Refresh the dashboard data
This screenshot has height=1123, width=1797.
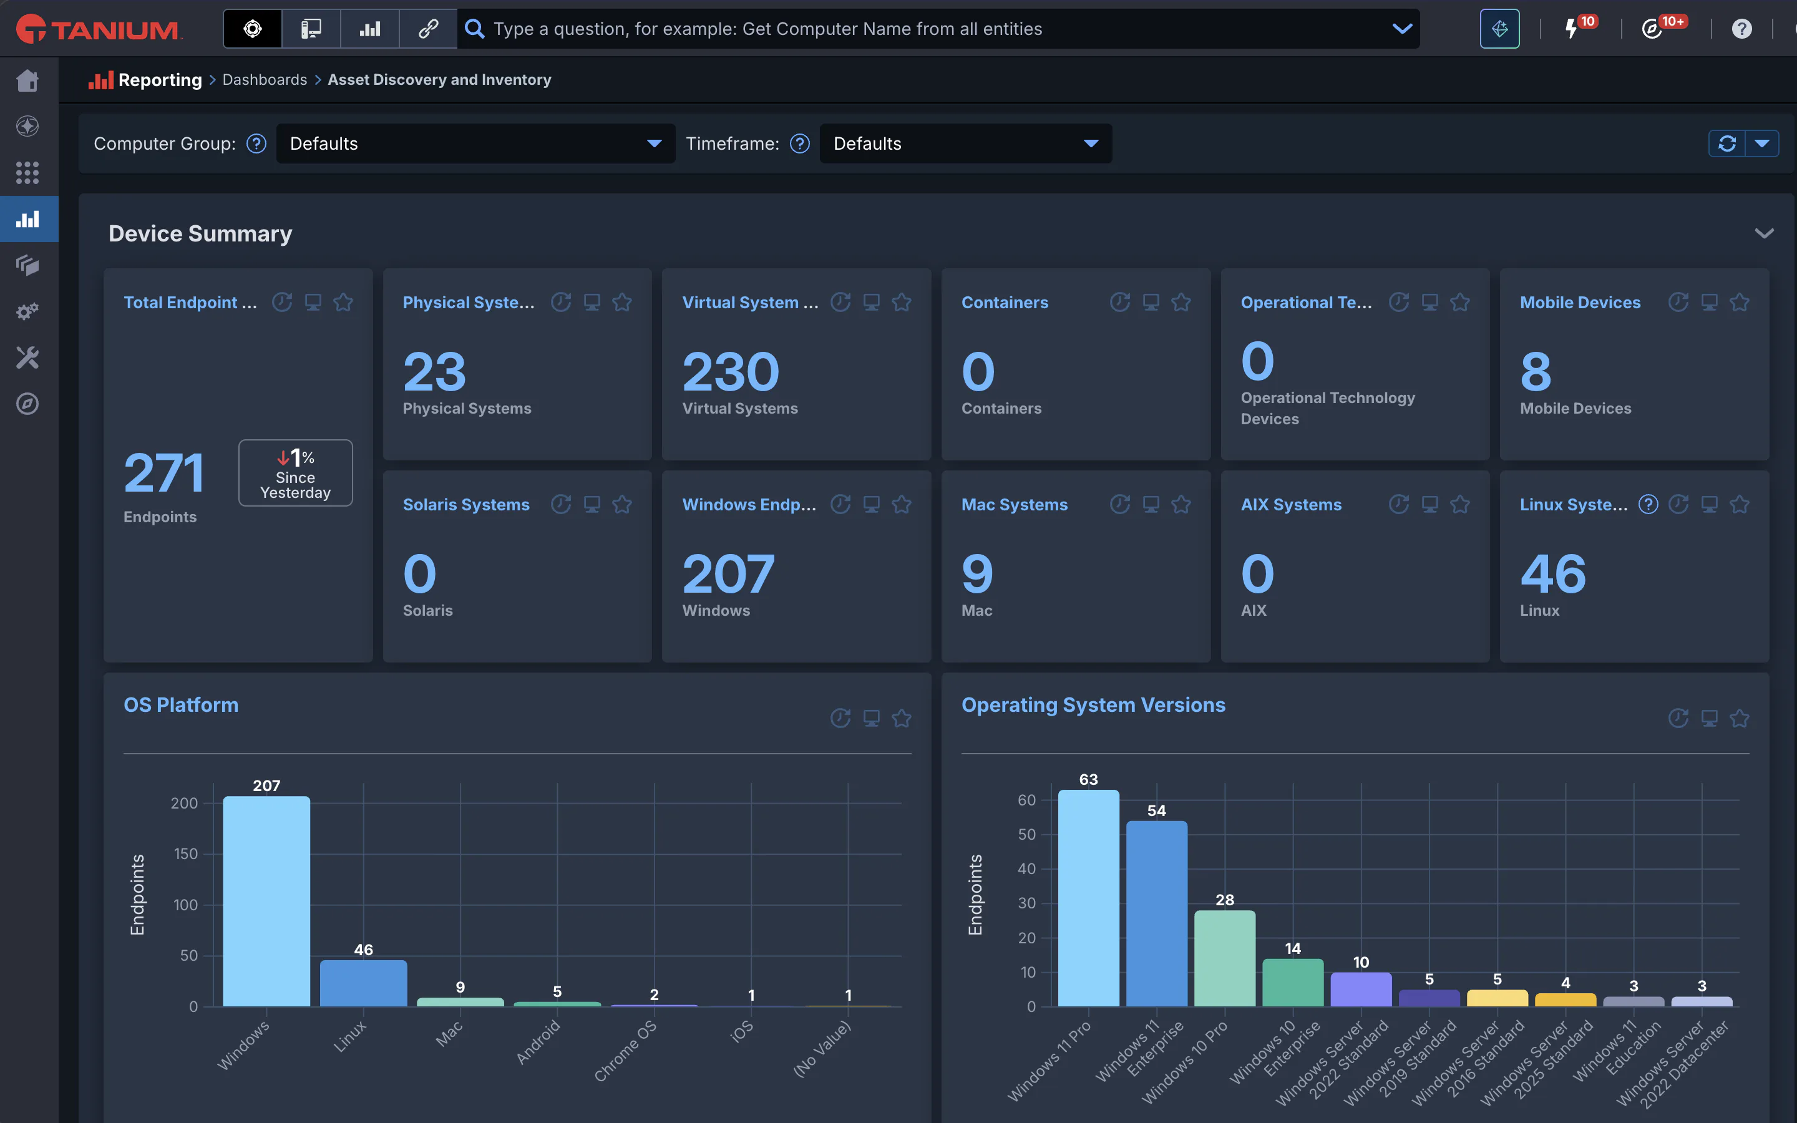click(x=1727, y=143)
